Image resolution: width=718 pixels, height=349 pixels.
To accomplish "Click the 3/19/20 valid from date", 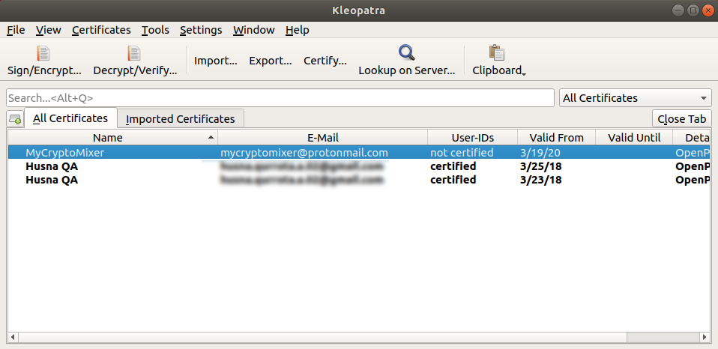I will click(540, 153).
